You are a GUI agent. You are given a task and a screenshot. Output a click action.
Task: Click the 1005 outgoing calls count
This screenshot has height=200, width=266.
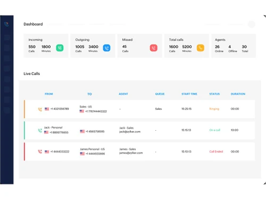80,47
